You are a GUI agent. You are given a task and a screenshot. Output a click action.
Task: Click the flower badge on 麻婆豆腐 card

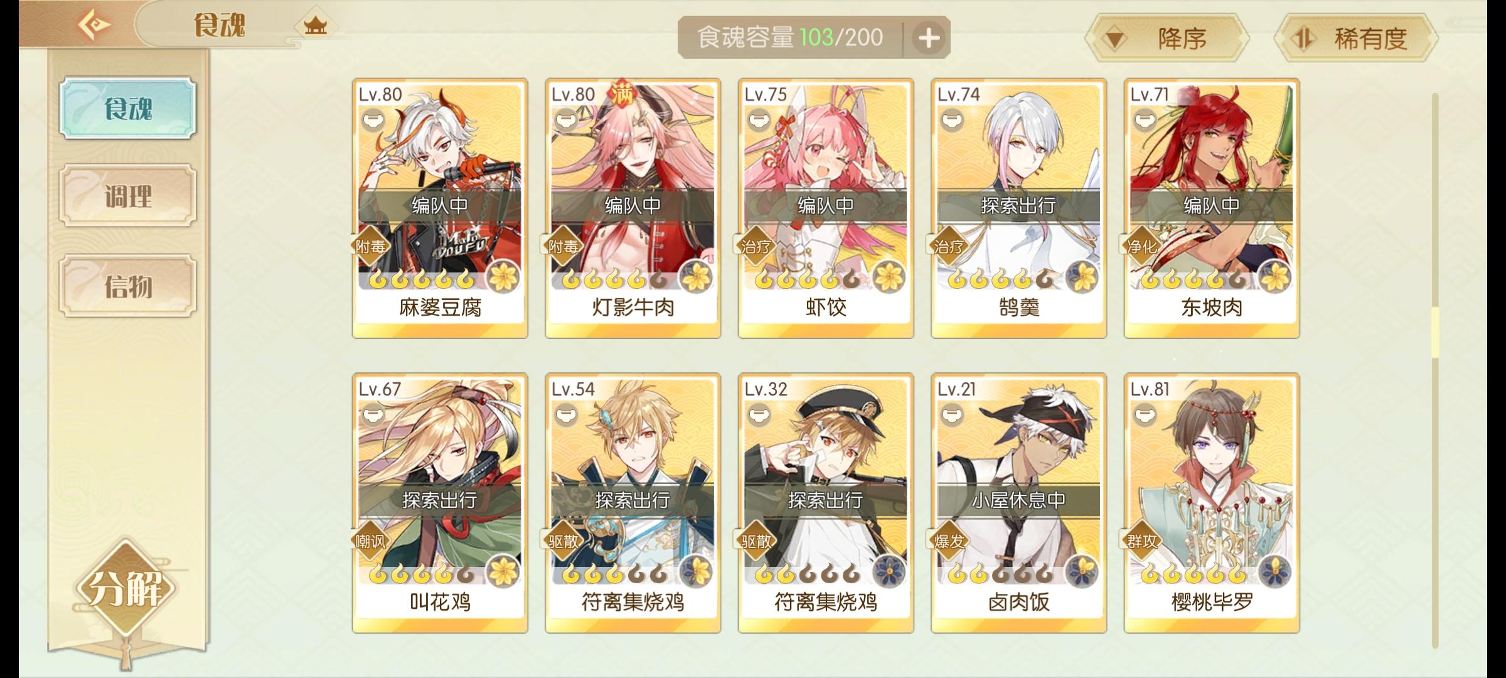pos(503,276)
